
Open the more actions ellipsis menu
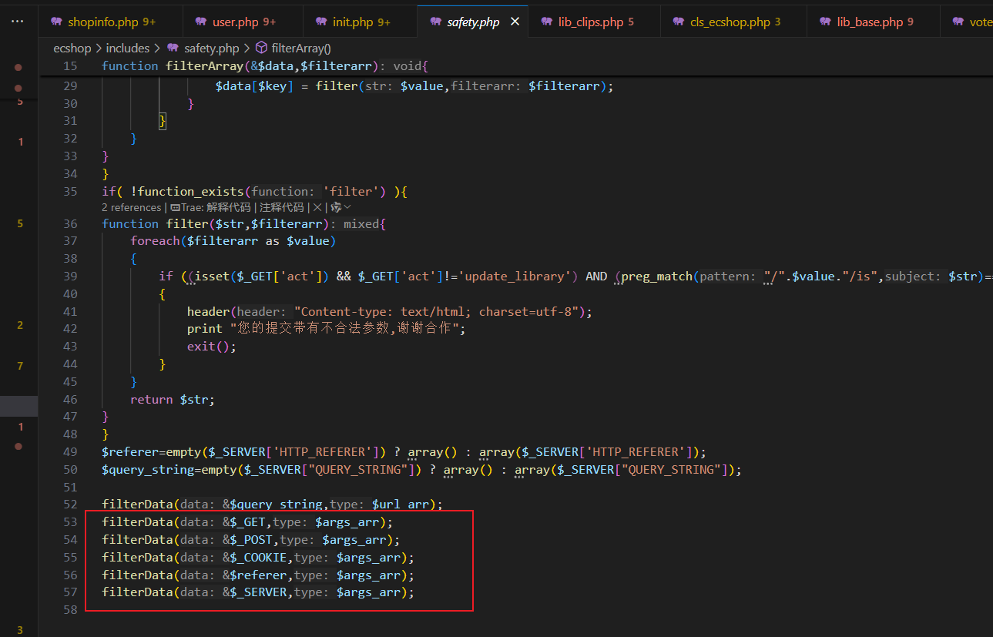[18, 22]
